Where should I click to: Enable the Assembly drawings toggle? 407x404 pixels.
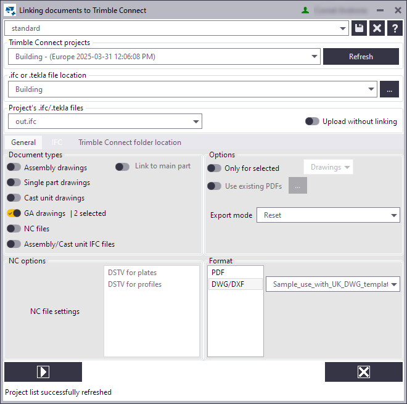[14, 167]
